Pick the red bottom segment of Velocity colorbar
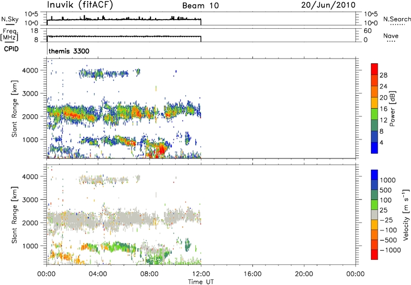411x285 pixels. (375, 255)
